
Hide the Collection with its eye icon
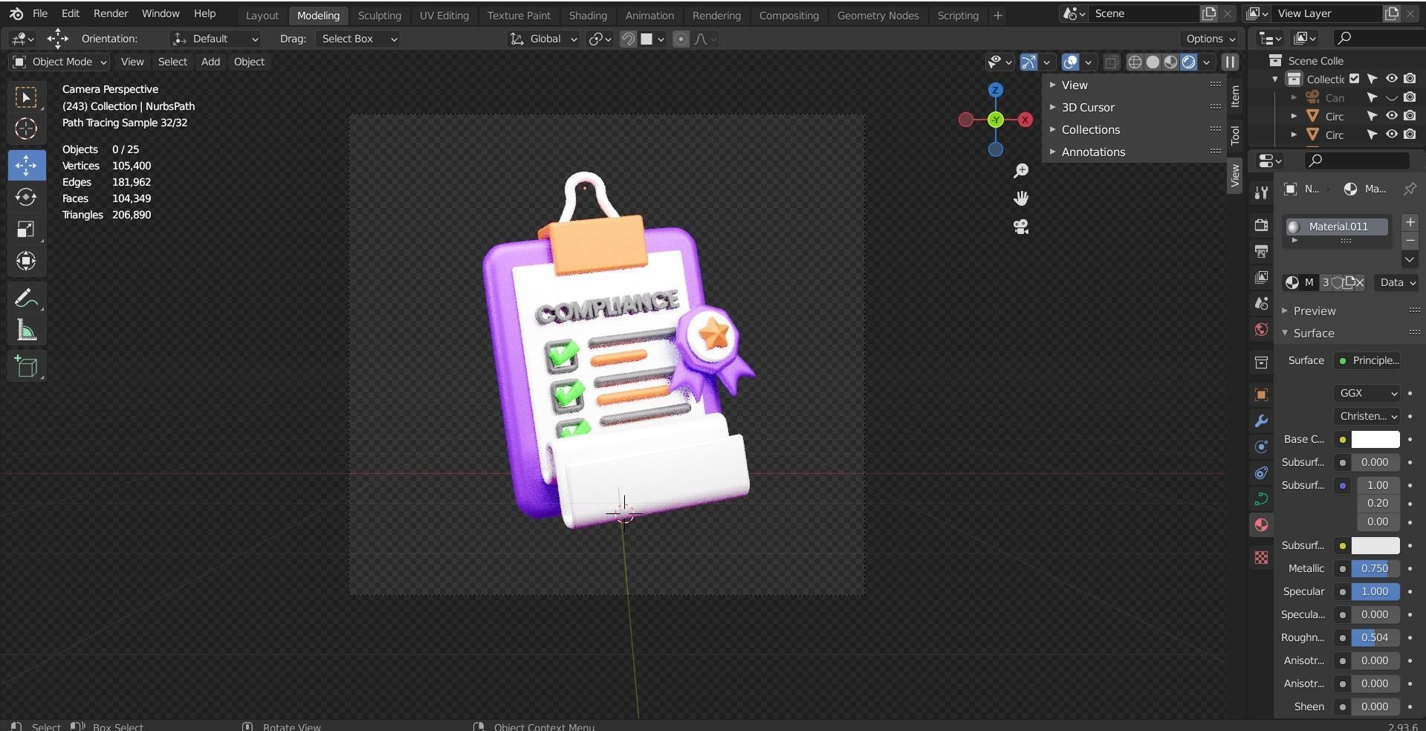[1391, 79]
